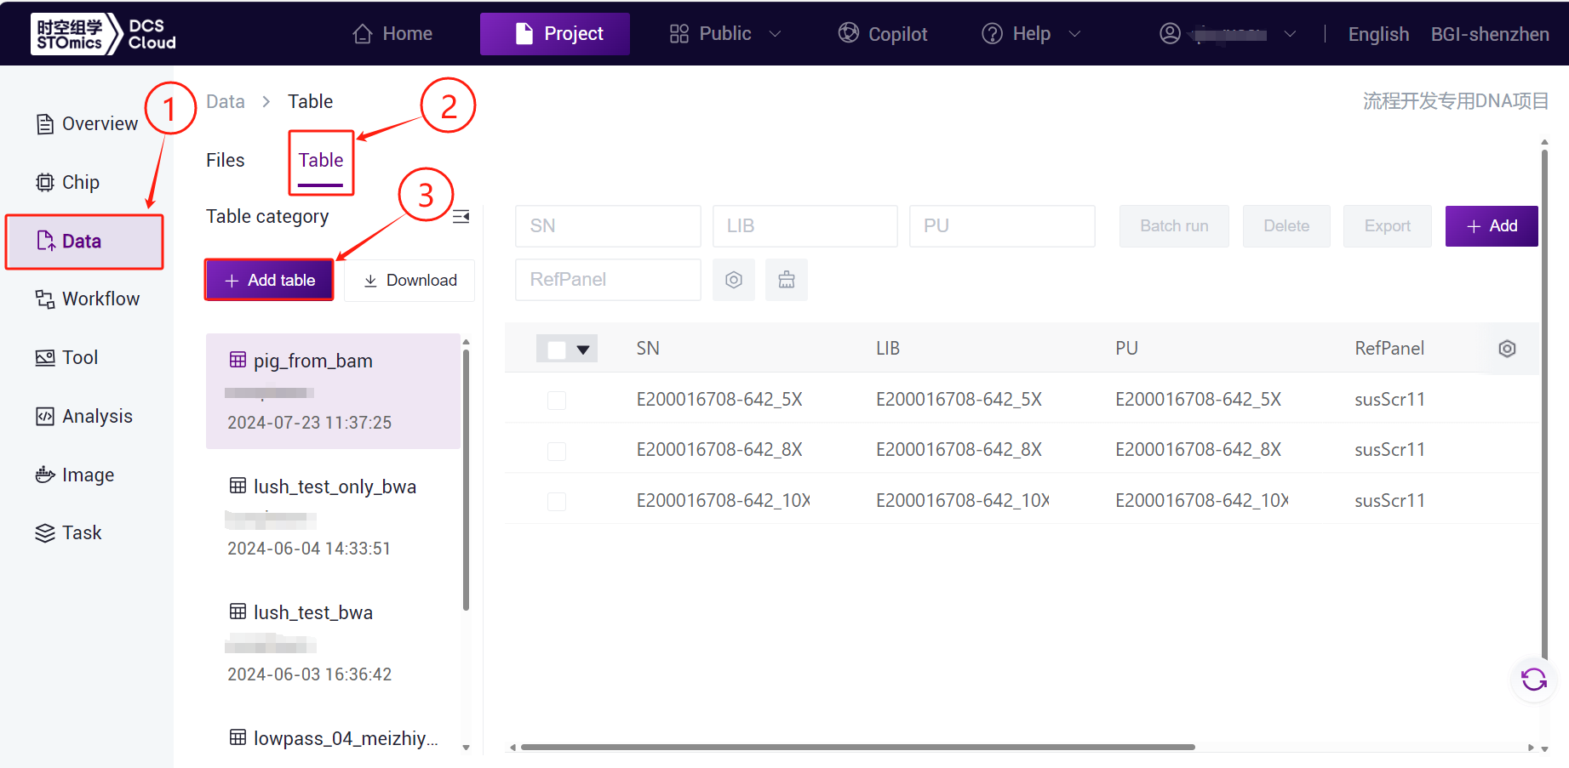Click the clear filters icon beside RefPanel
Image resolution: width=1569 pixels, height=768 pixels.
(x=787, y=280)
